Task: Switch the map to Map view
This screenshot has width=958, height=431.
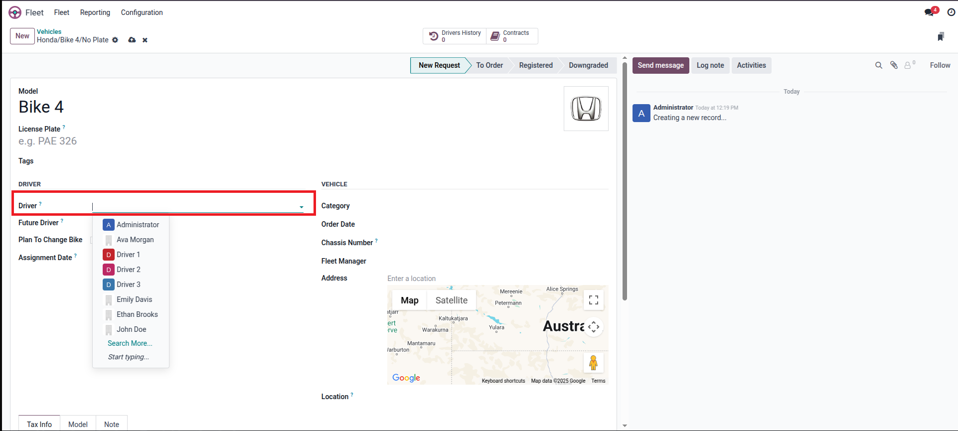Action: point(410,300)
